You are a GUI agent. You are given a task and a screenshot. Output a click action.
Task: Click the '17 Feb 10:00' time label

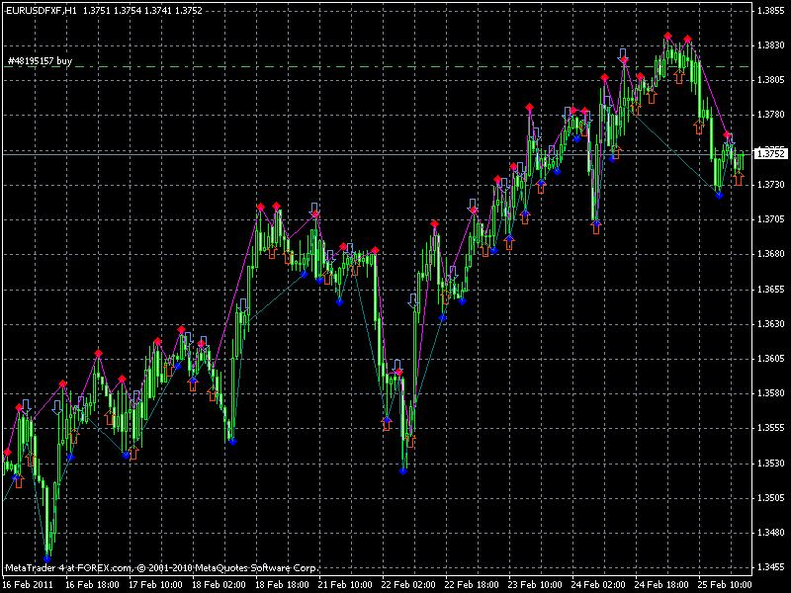tap(155, 585)
